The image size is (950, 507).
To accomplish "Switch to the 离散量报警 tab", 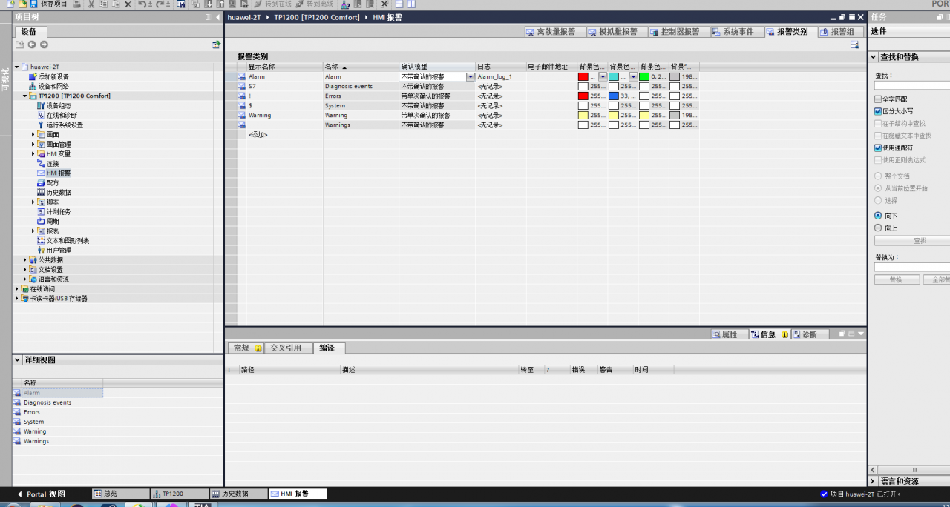I will (551, 32).
